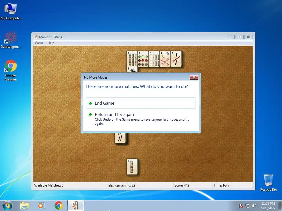This screenshot has width=282, height=211.
Task: Open the Game menu
Action: [x=39, y=43]
